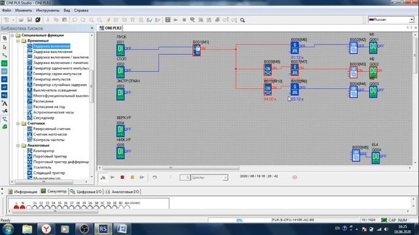Select the connection wire tool in sidebar

click(5, 55)
